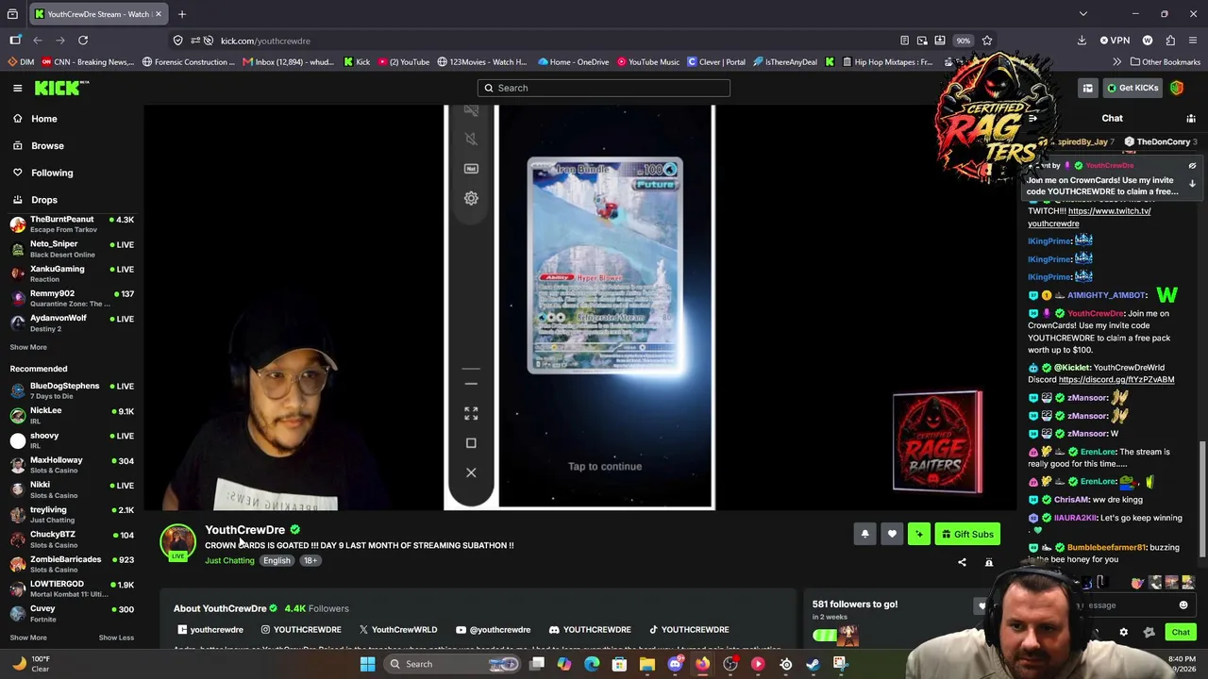
Task: Expand recommended channels with bottom Show more
Action: (28, 638)
